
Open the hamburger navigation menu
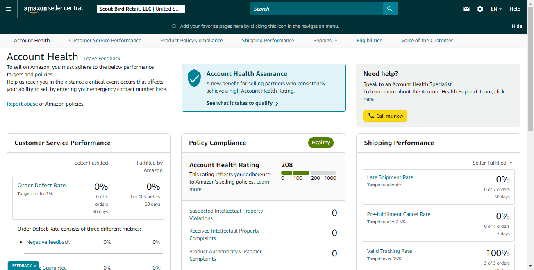pyautogui.click(x=9, y=9)
